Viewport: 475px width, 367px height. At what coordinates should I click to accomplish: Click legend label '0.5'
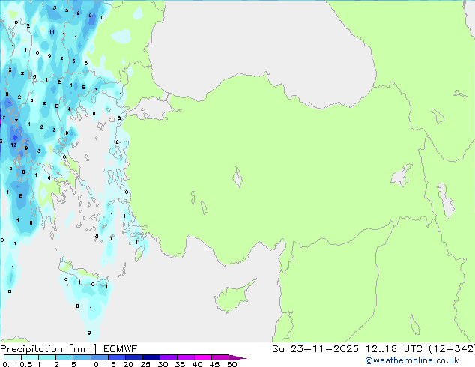[26, 364]
